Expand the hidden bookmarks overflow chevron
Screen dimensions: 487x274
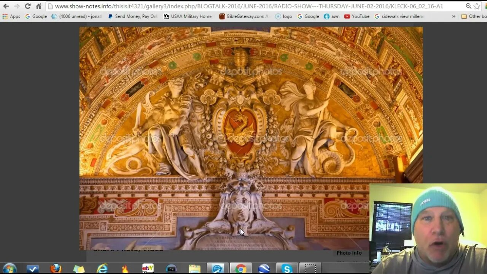(454, 16)
